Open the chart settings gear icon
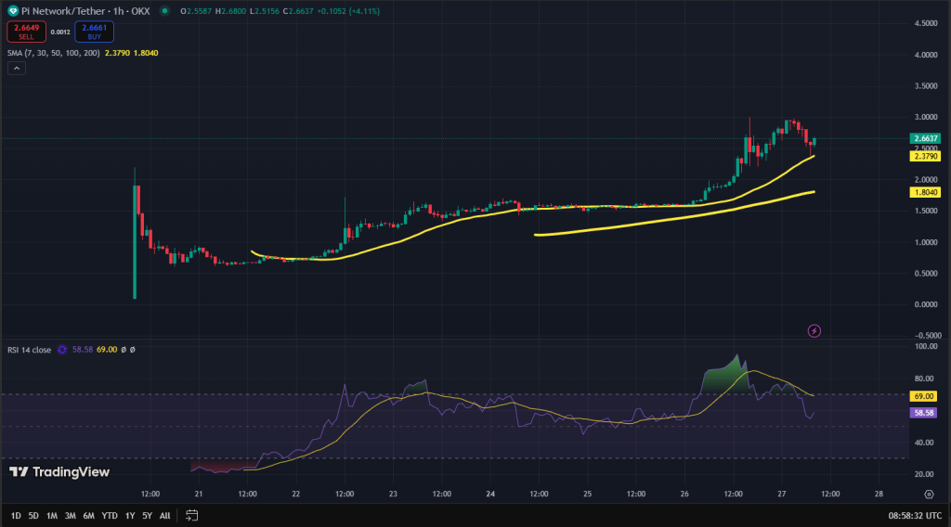Viewport: 951px width, 527px height. coord(929,495)
